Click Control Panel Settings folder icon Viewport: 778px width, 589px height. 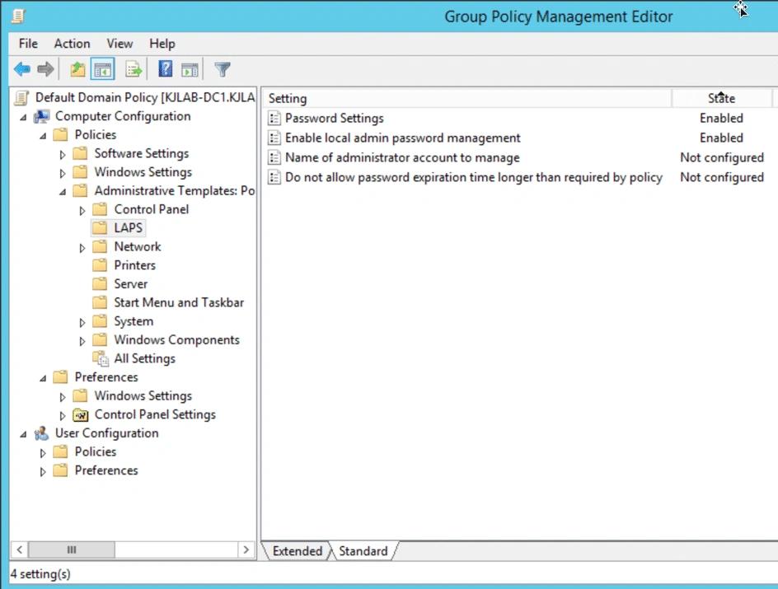[x=81, y=414]
